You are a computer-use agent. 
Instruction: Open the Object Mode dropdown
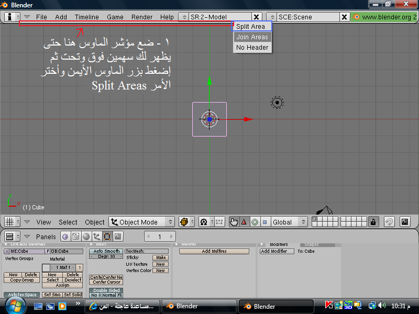tap(141, 222)
